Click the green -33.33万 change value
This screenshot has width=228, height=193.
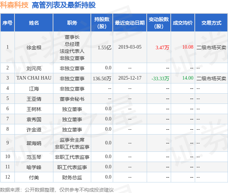160,78
